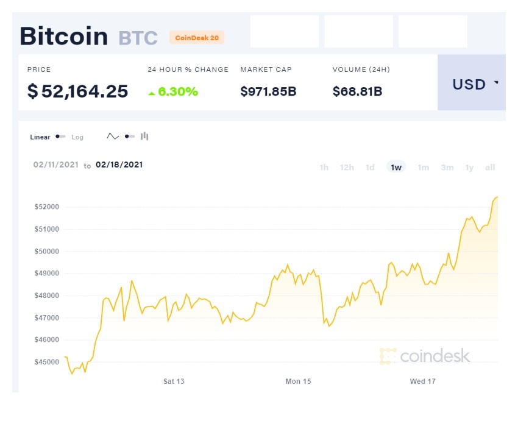
Task: Click the Linear scale label
Action: pyautogui.click(x=40, y=137)
